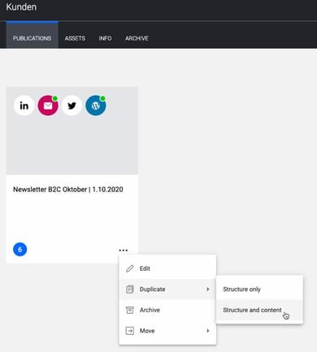Click the box icon beside Archive
The width and height of the screenshot is (317, 352).
tap(130, 310)
